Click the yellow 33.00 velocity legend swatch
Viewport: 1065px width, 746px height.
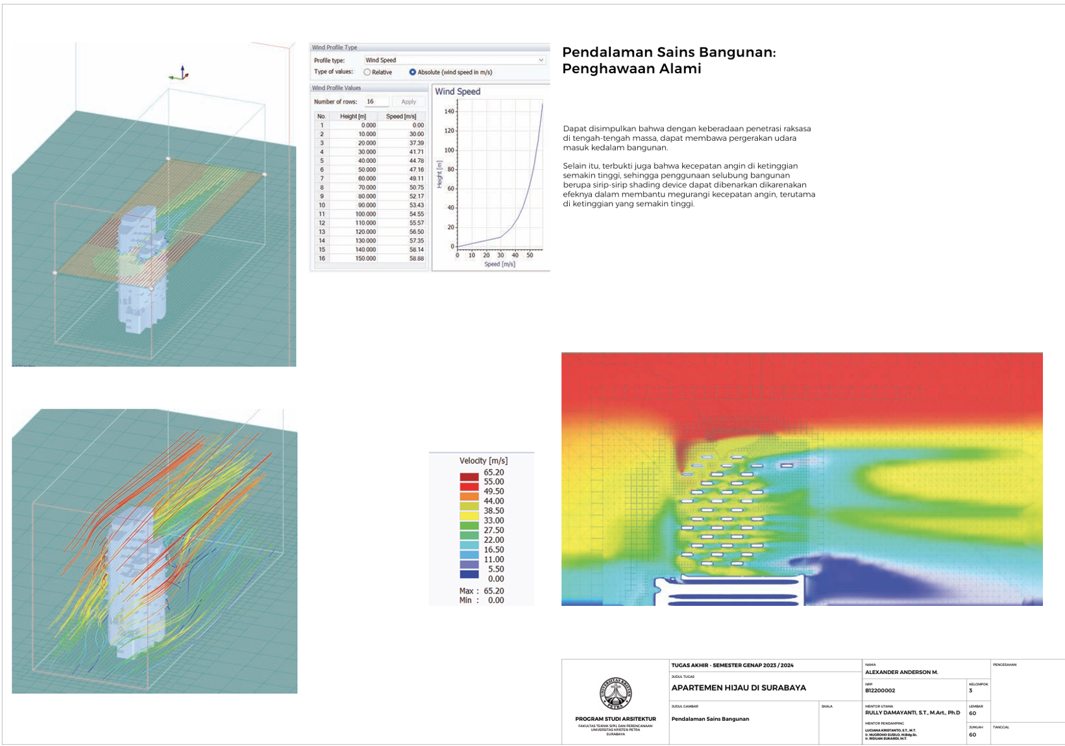point(469,516)
